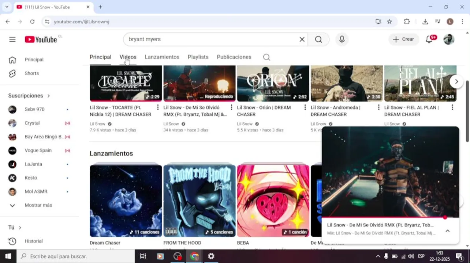The image size is (470, 263).
Task: Select the Lanzamientos channel tab
Action: 162,57
